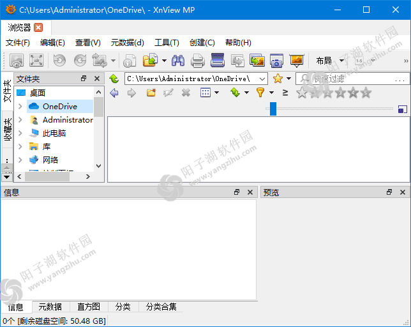Toggle the unrated star filter

tap(302, 93)
